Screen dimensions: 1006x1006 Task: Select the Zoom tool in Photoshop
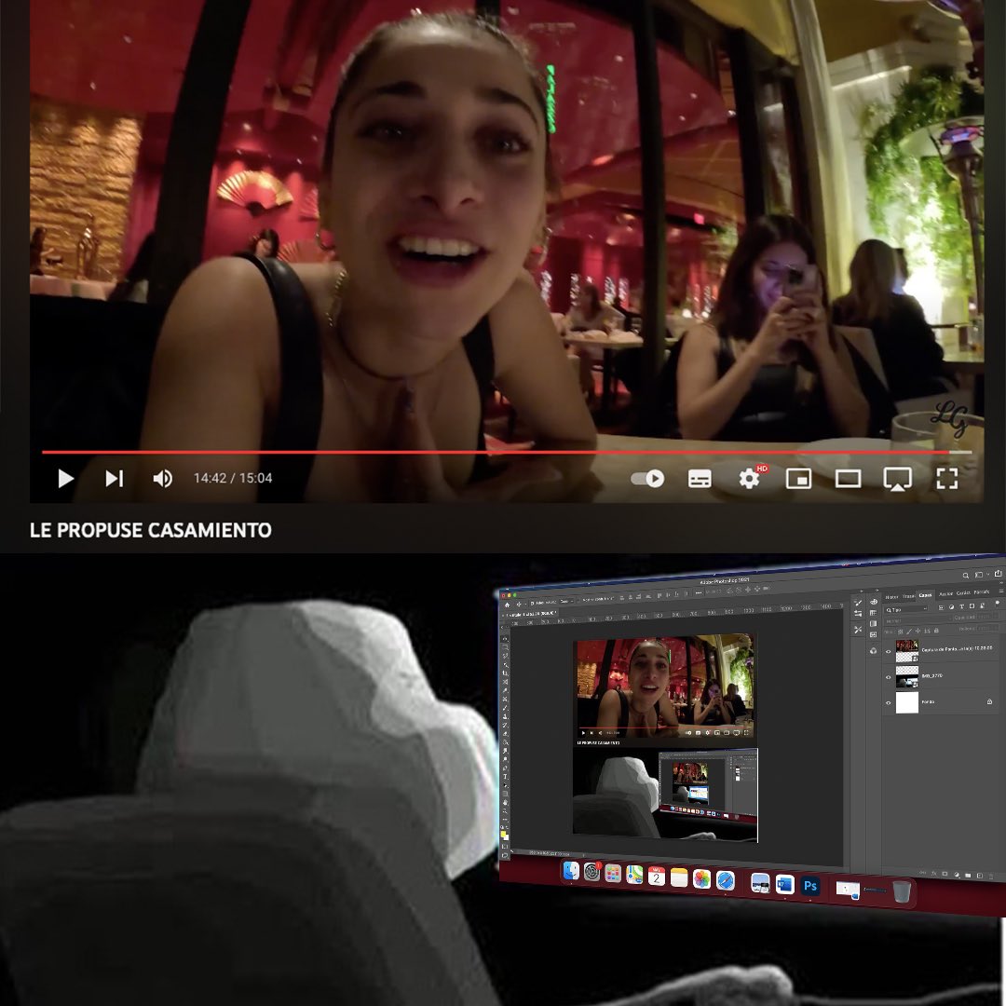point(505,811)
